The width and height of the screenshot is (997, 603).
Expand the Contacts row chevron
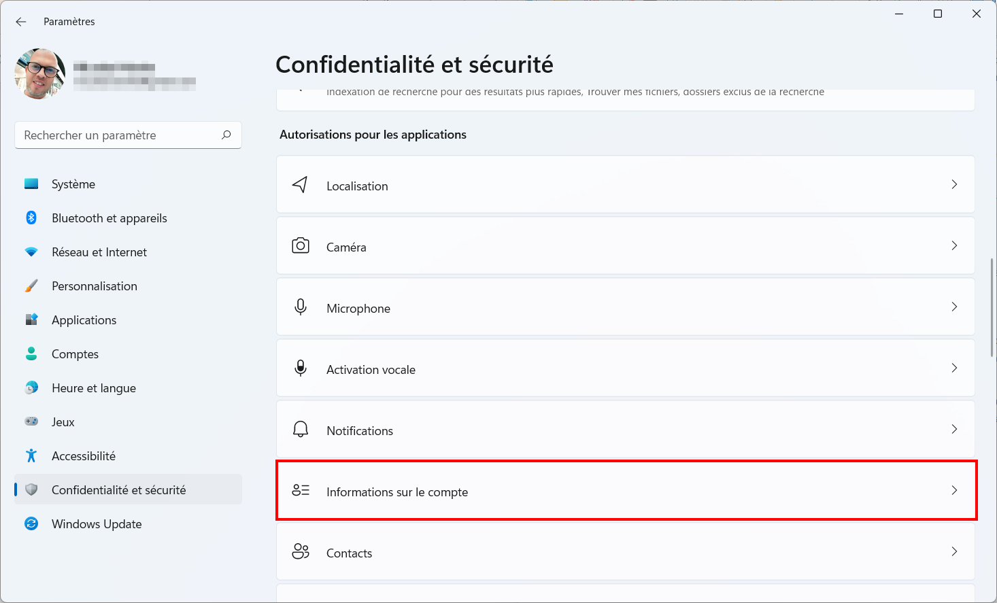(954, 551)
